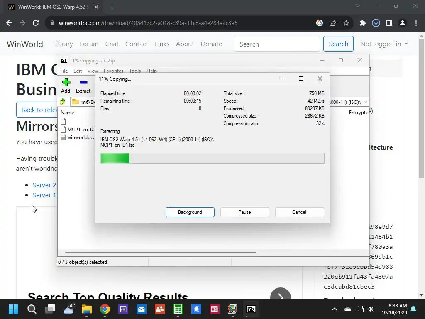Open clock and date in taskbar

[394, 309]
